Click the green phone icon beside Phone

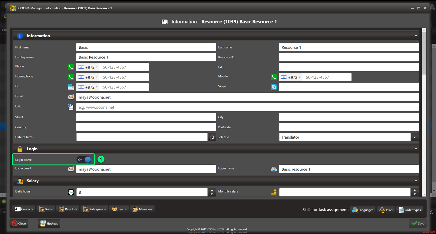pos(71,67)
